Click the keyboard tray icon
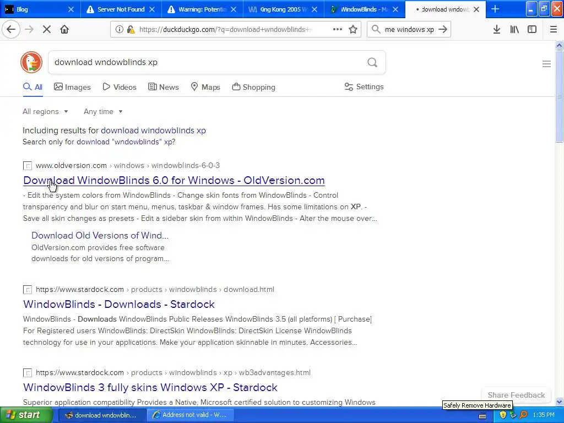564x423 pixels. coord(482,415)
